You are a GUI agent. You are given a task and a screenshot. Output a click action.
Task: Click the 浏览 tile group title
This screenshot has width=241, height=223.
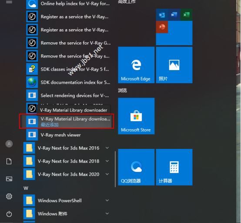click(123, 90)
